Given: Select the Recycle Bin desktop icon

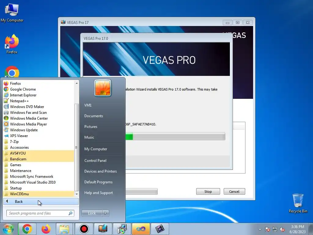Looking at the screenshot, I should 298,203.
